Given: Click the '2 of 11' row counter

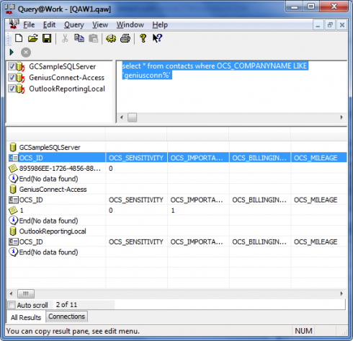Looking at the screenshot, I should [66, 305].
